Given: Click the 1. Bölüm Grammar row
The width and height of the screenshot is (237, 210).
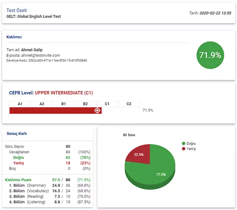Looking at the screenshot, I should (x=50, y=185).
